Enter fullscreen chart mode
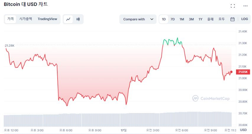The image size is (252, 134). click(233, 6)
